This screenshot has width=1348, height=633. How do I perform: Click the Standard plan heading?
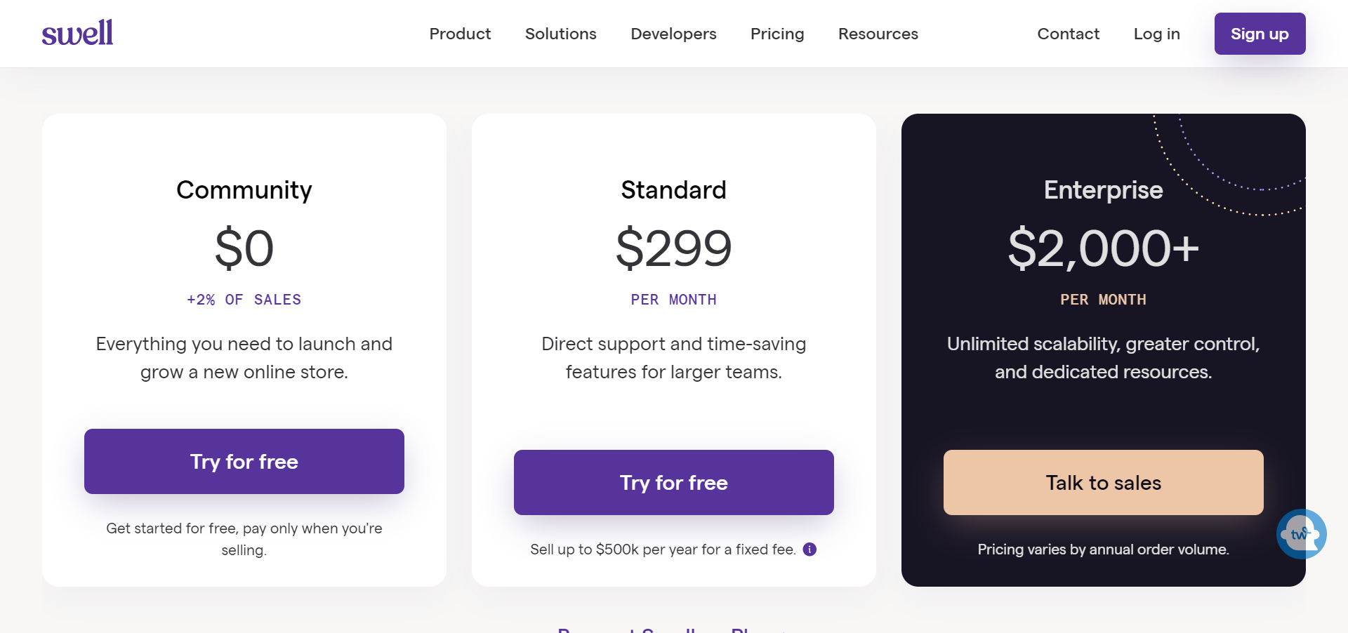673,189
